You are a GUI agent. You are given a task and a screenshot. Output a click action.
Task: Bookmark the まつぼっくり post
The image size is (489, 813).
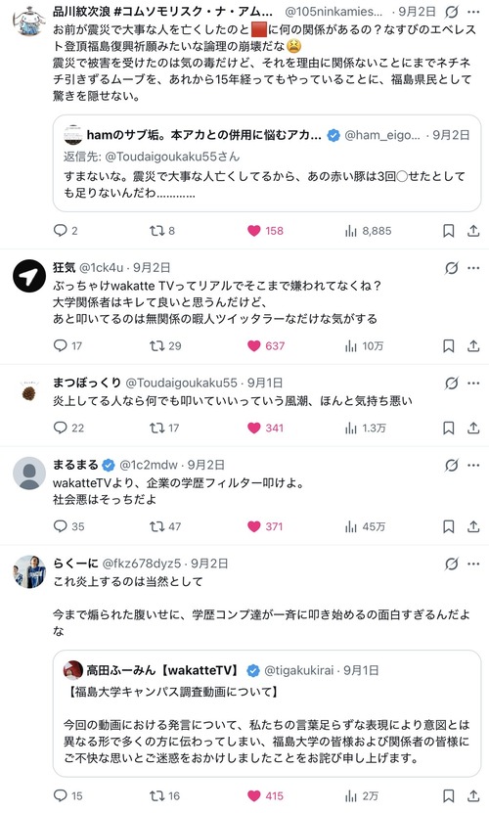tap(449, 428)
